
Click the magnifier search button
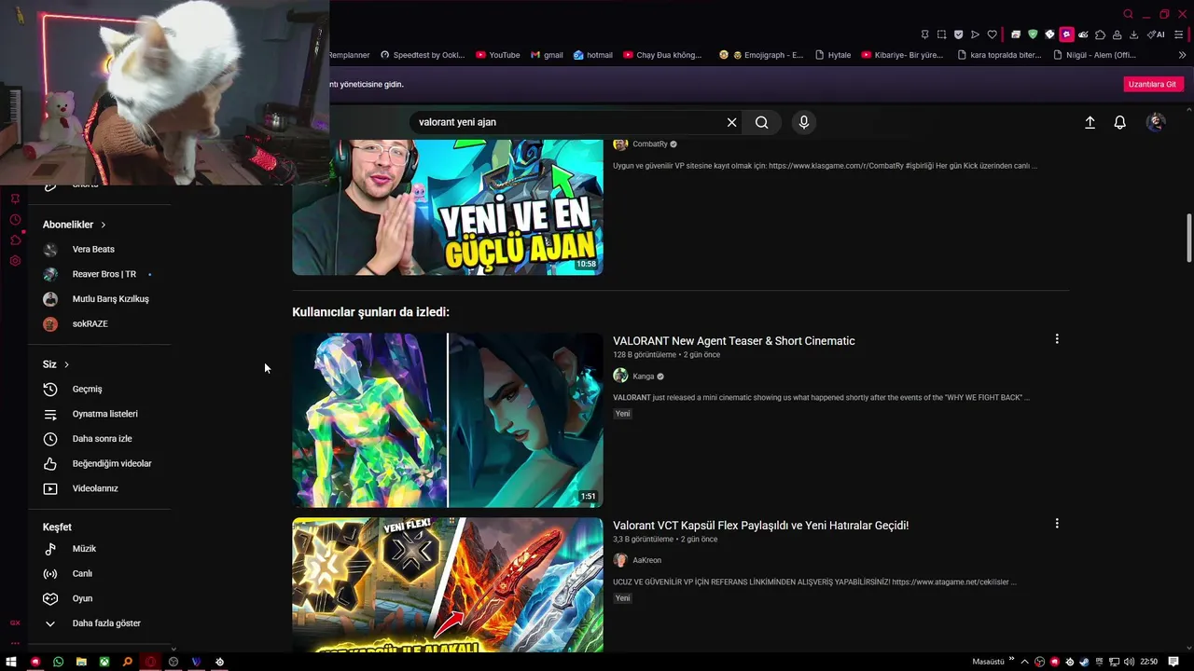click(x=762, y=122)
